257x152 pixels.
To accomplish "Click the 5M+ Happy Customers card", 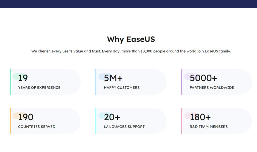I will point(131,82).
